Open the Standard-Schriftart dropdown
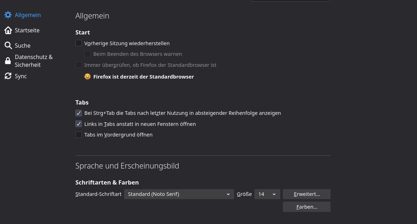 pyautogui.click(x=179, y=194)
